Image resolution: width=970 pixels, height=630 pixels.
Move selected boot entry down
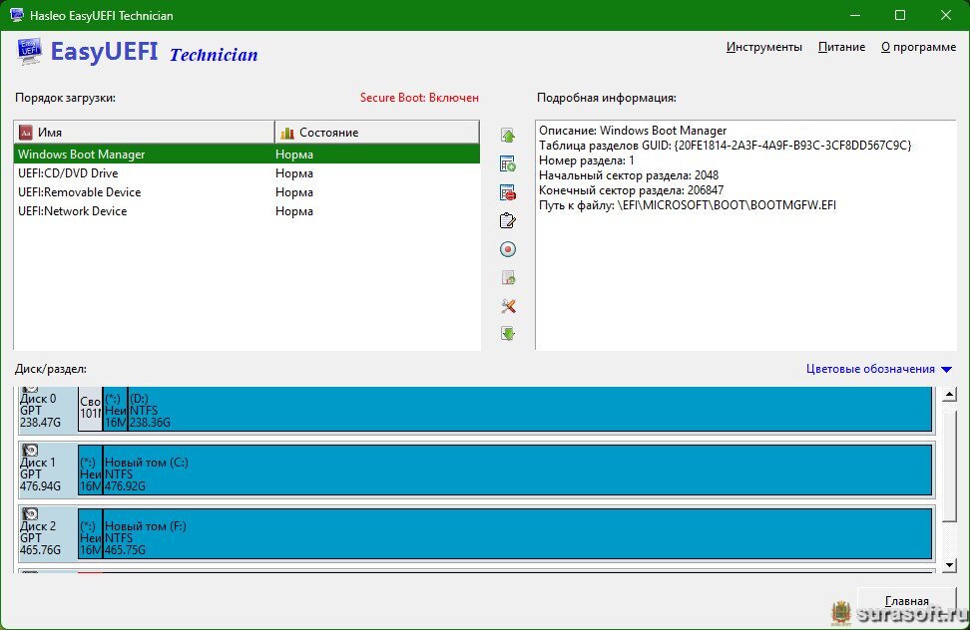pos(508,334)
